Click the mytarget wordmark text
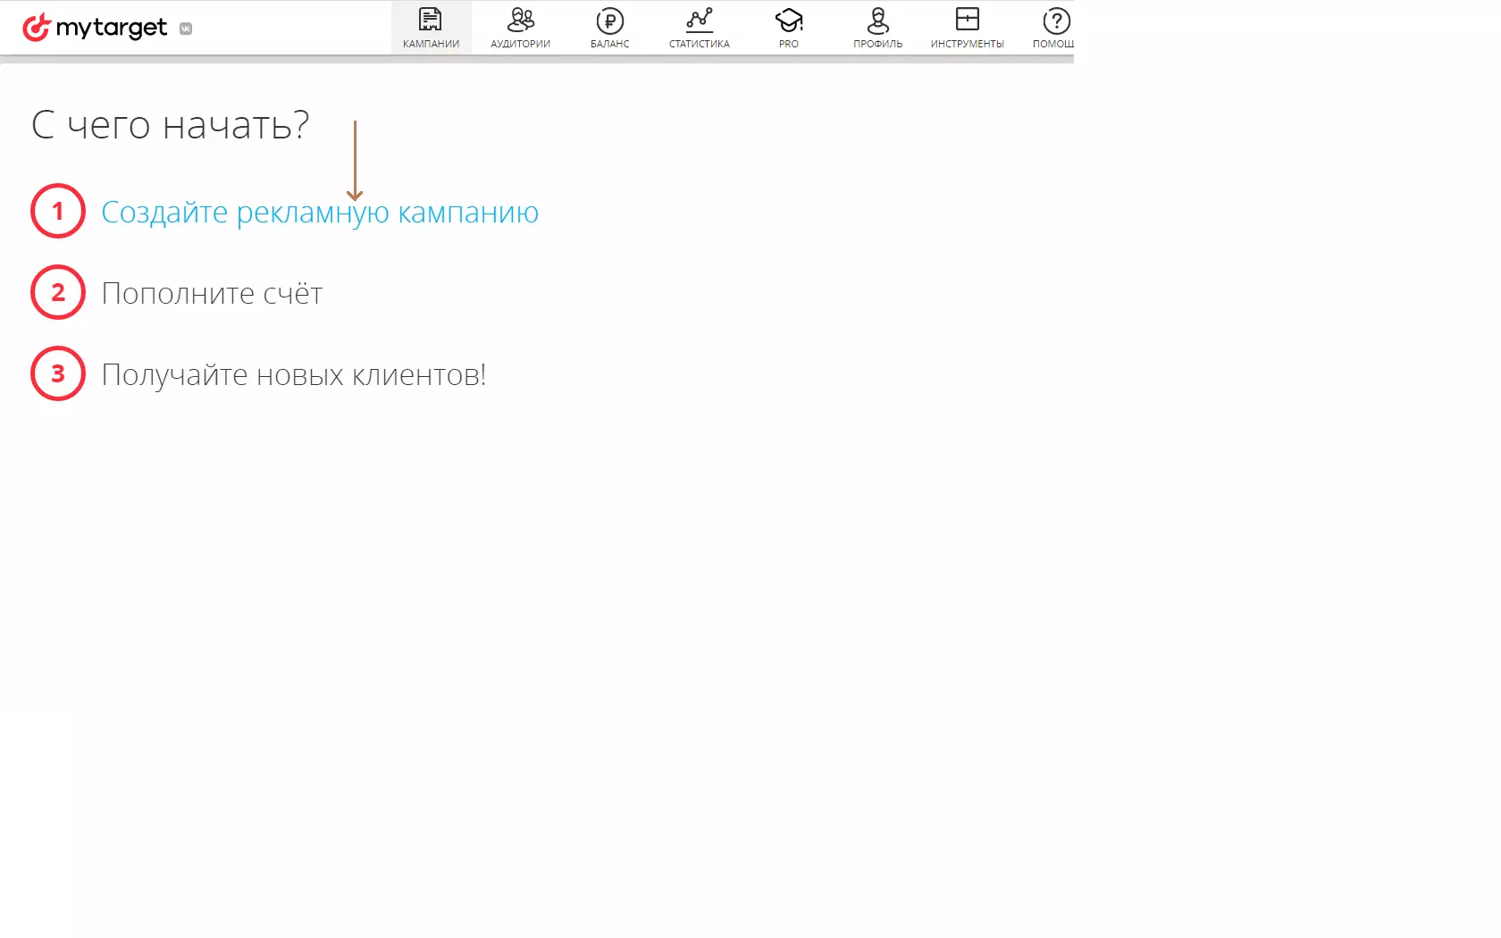The height and width of the screenshot is (938, 1501). [x=112, y=29]
